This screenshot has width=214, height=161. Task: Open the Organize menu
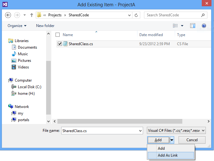coord(17,26)
